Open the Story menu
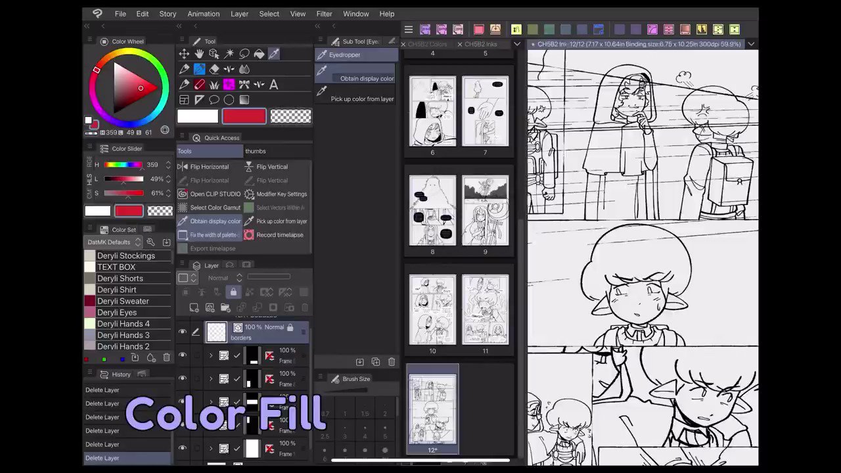 click(168, 14)
